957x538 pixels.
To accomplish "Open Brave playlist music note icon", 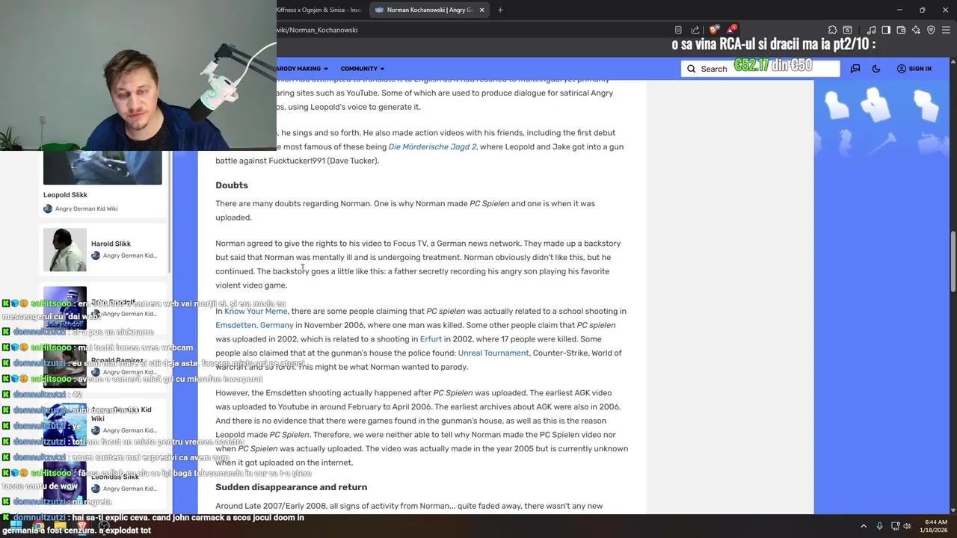I will (x=871, y=30).
